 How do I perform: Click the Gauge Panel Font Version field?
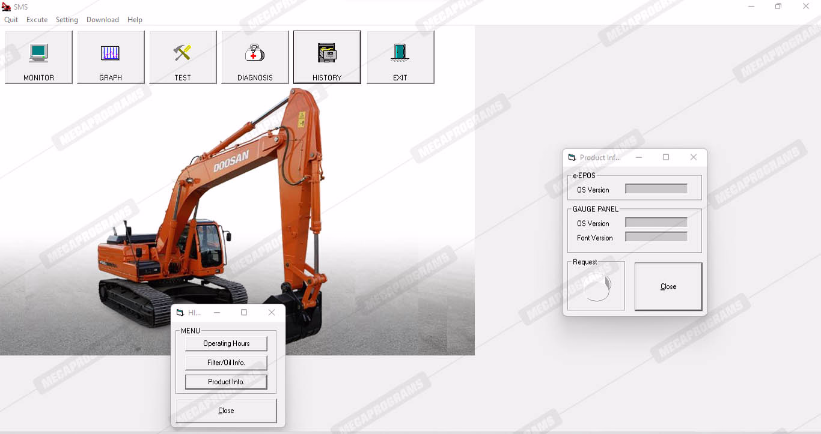pos(656,237)
